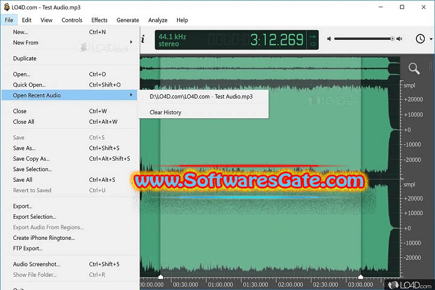Select Save Copy As... menu entry
Screen dimensions: 435x290
pyautogui.click(x=69, y=158)
